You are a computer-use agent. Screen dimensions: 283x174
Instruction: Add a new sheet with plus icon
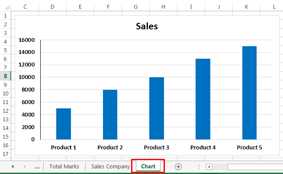[x=178, y=167]
